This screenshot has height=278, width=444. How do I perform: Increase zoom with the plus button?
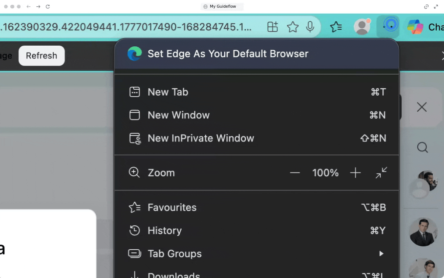[355, 173]
